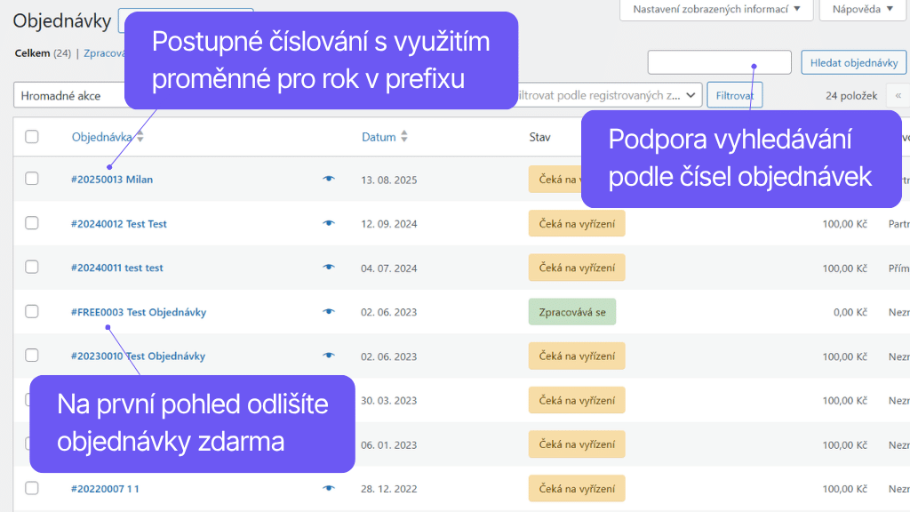The height and width of the screenshot is (512, 910).
Task: Open order preview for #20250013 Milan
Action: pos(328,180)
